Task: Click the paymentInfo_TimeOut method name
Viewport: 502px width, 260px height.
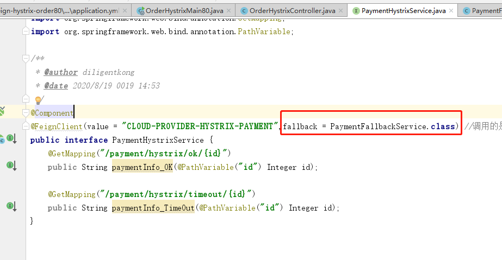Action: click(153, 208)
